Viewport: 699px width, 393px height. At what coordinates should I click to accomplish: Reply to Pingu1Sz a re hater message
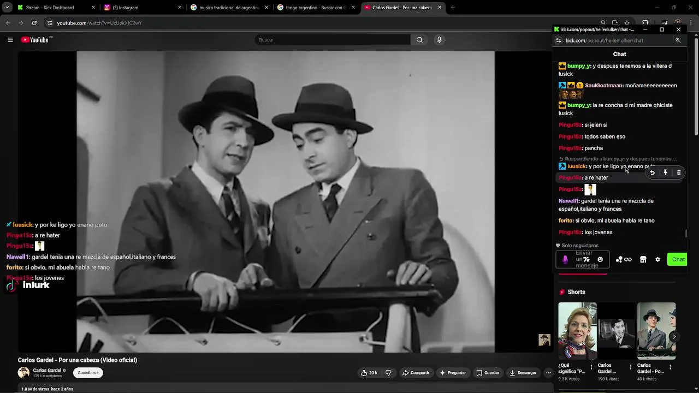(652, 172)
